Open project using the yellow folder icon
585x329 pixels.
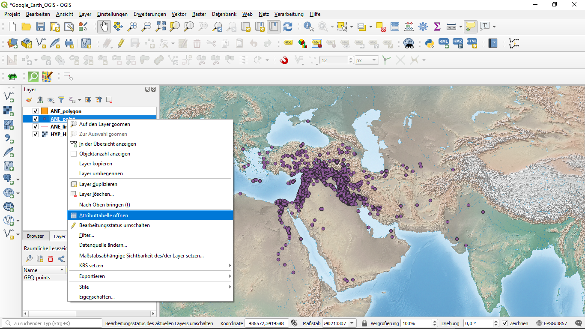tap(27, 27)
